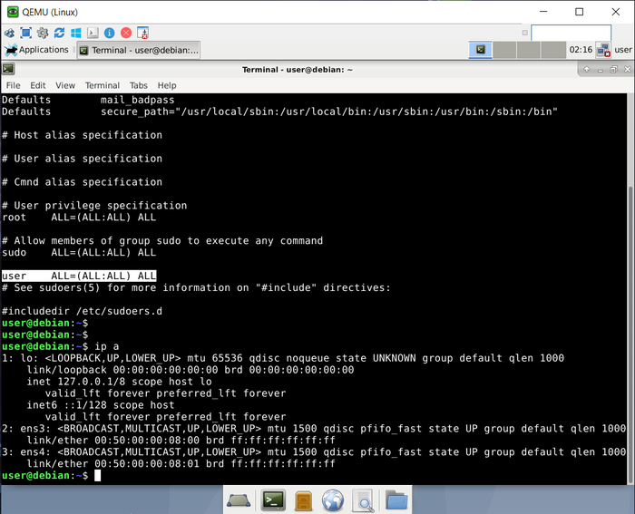Image resolution: width=635 pixels, height=514 pixels.
Task: Open the blue info icon
Action: tap(110, 33)
